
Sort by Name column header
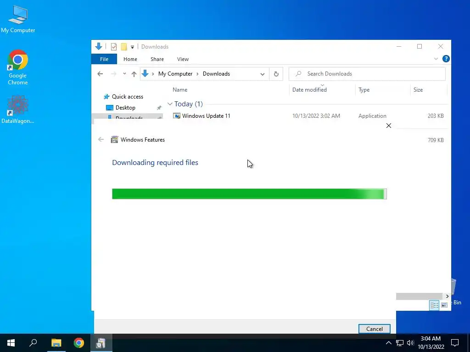click(180, 89)
